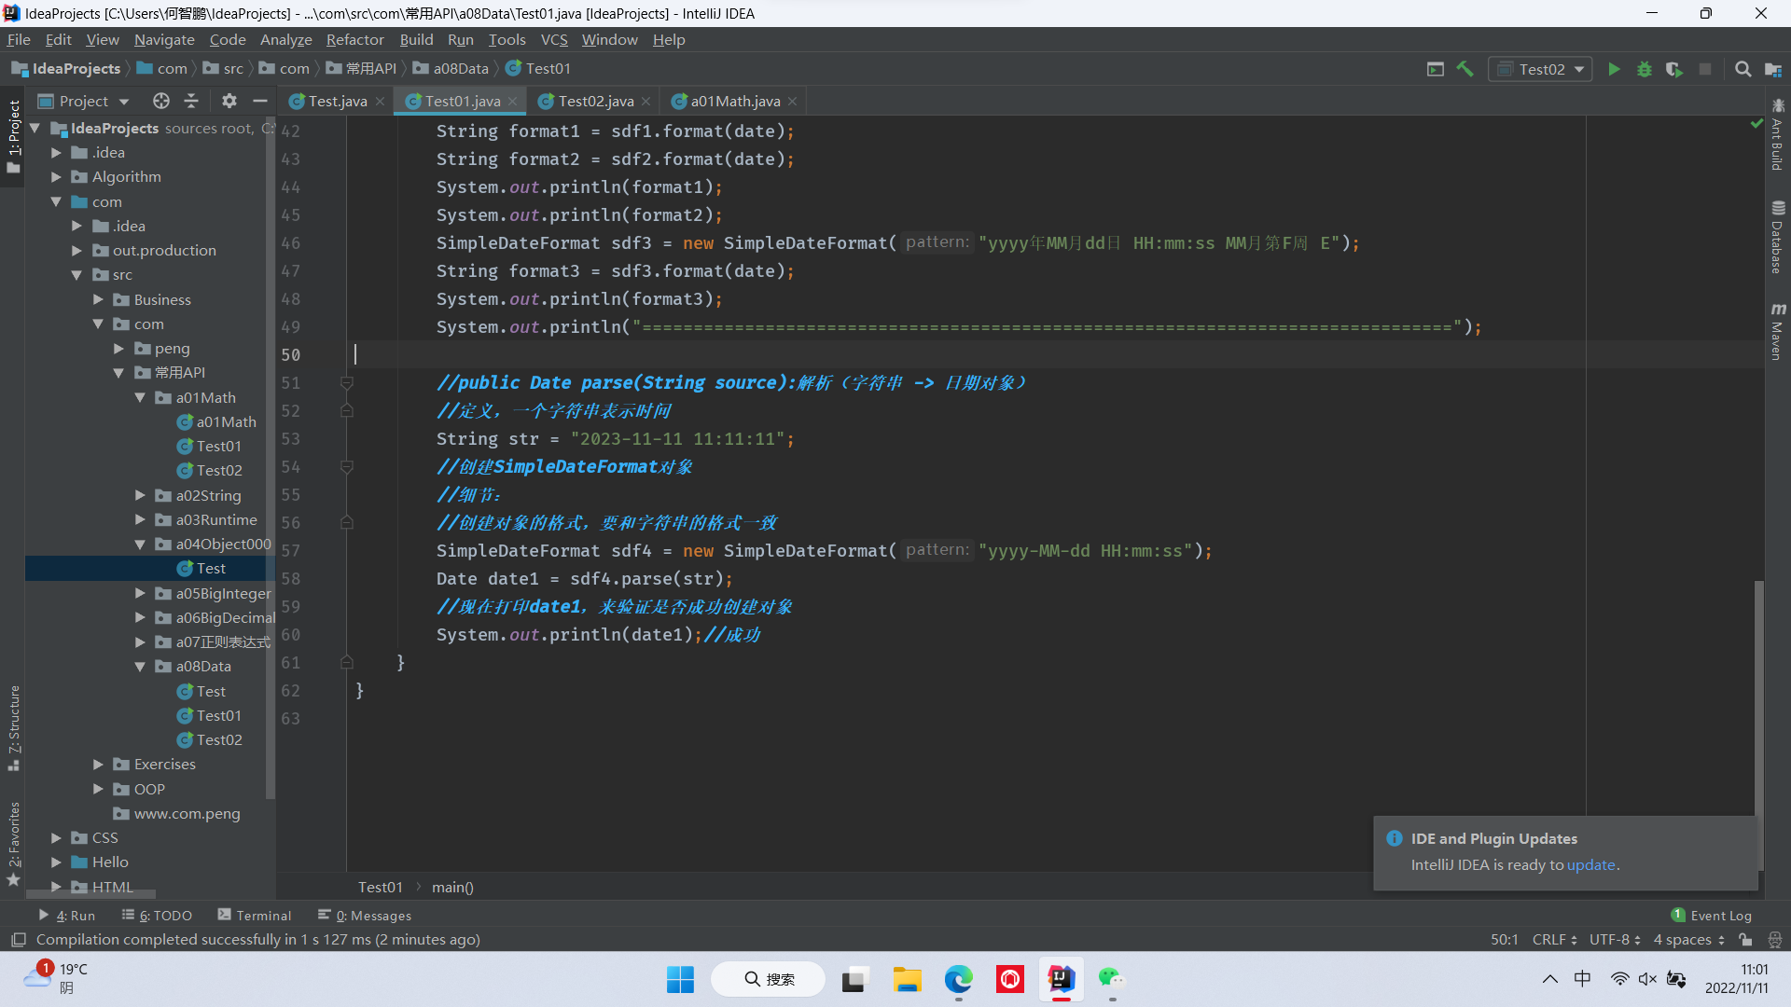
Task: Open Project panel settings gear
Action: 229,101
